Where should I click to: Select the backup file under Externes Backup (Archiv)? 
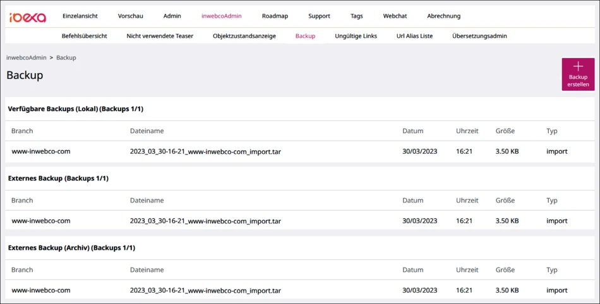coord(205,291)
